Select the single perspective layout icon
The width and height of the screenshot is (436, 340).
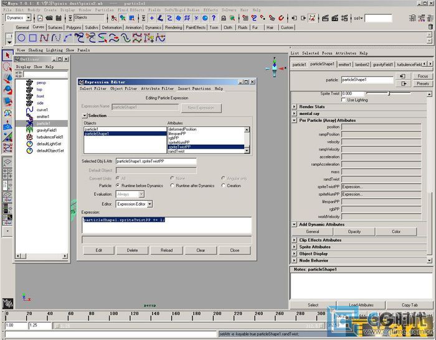pyautogui.click(x=7, y=163)
